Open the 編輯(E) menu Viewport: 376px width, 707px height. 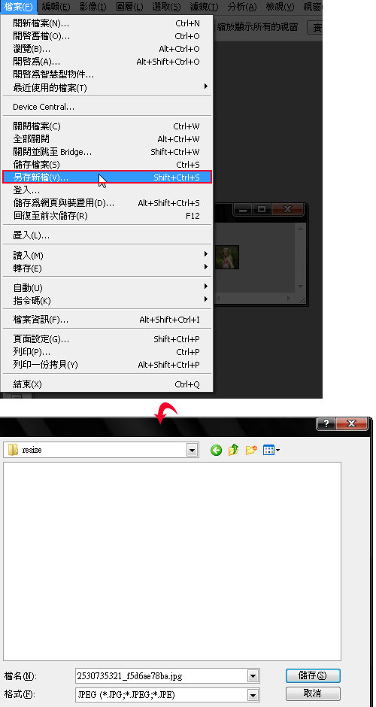(56, 7)
